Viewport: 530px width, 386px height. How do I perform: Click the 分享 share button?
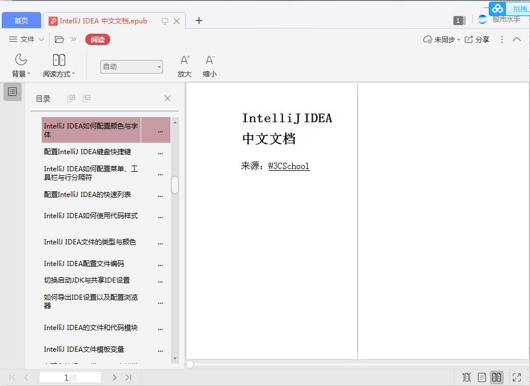[477, 39]
